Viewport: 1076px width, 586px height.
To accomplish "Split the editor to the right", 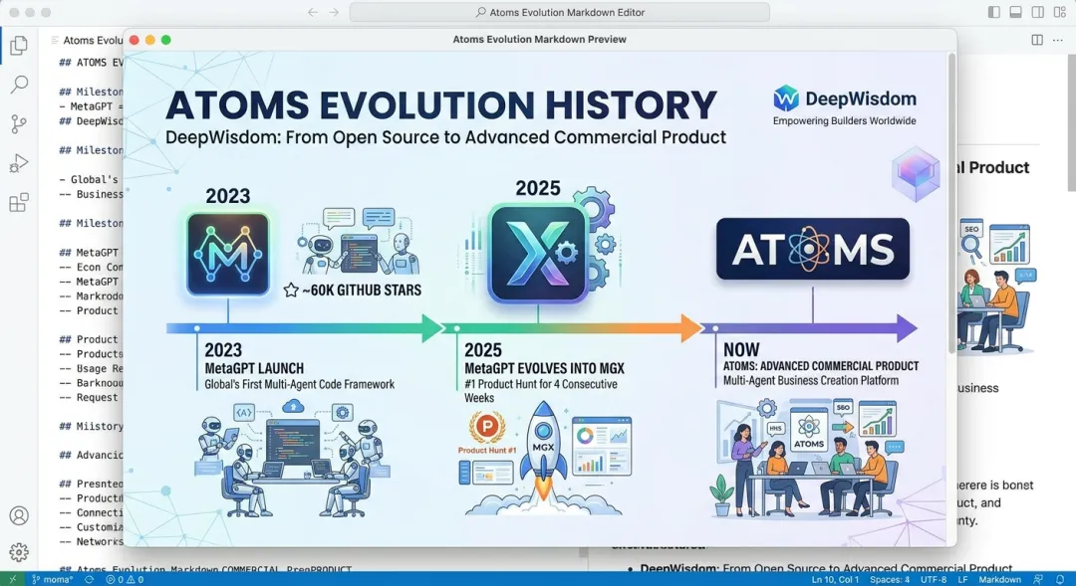I will pos(1037,41).
